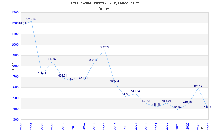Click the 2007 x-axis year label
Image resolution: width=211 pixels, height=131 pixels.
click(x=31, y=126)
